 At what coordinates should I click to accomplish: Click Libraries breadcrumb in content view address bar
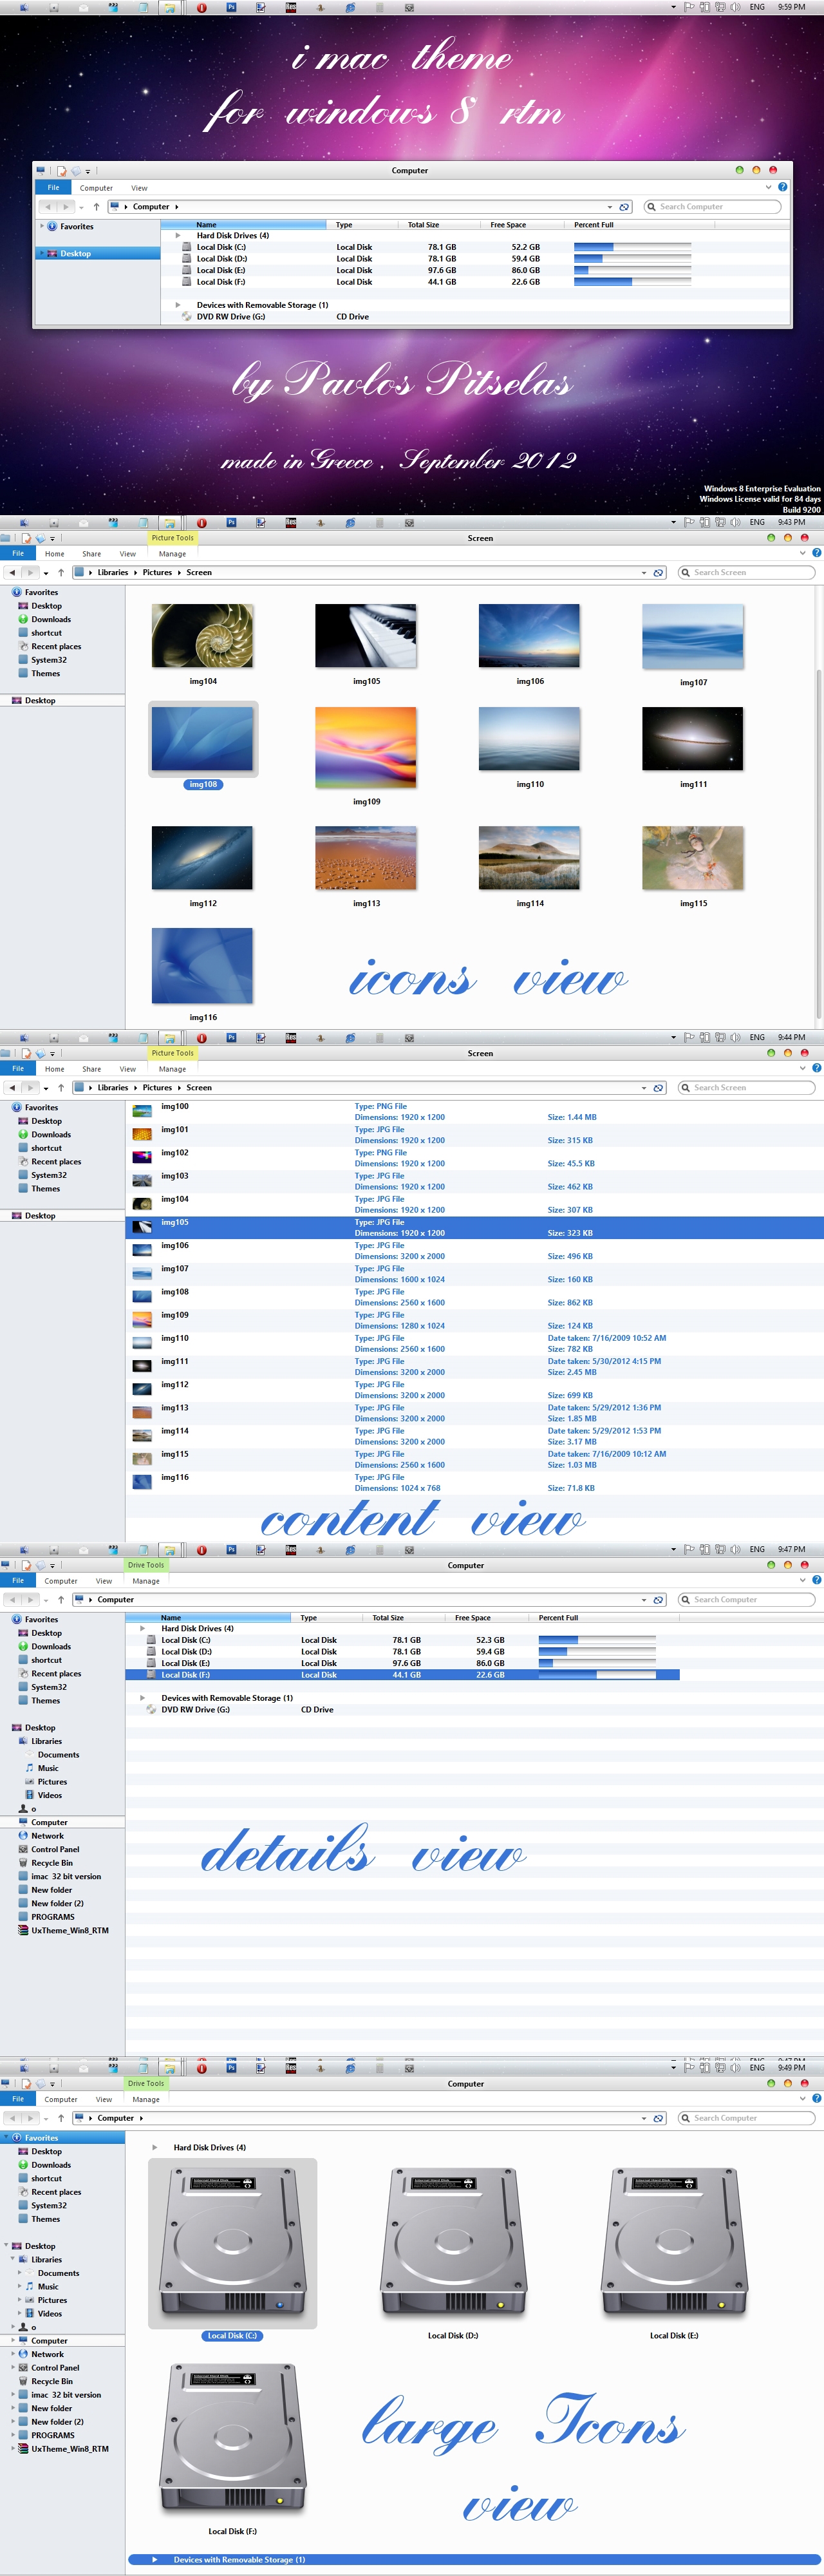click(112, 1088)
